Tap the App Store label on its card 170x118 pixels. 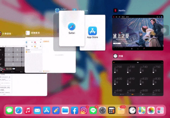click(93, 37)
